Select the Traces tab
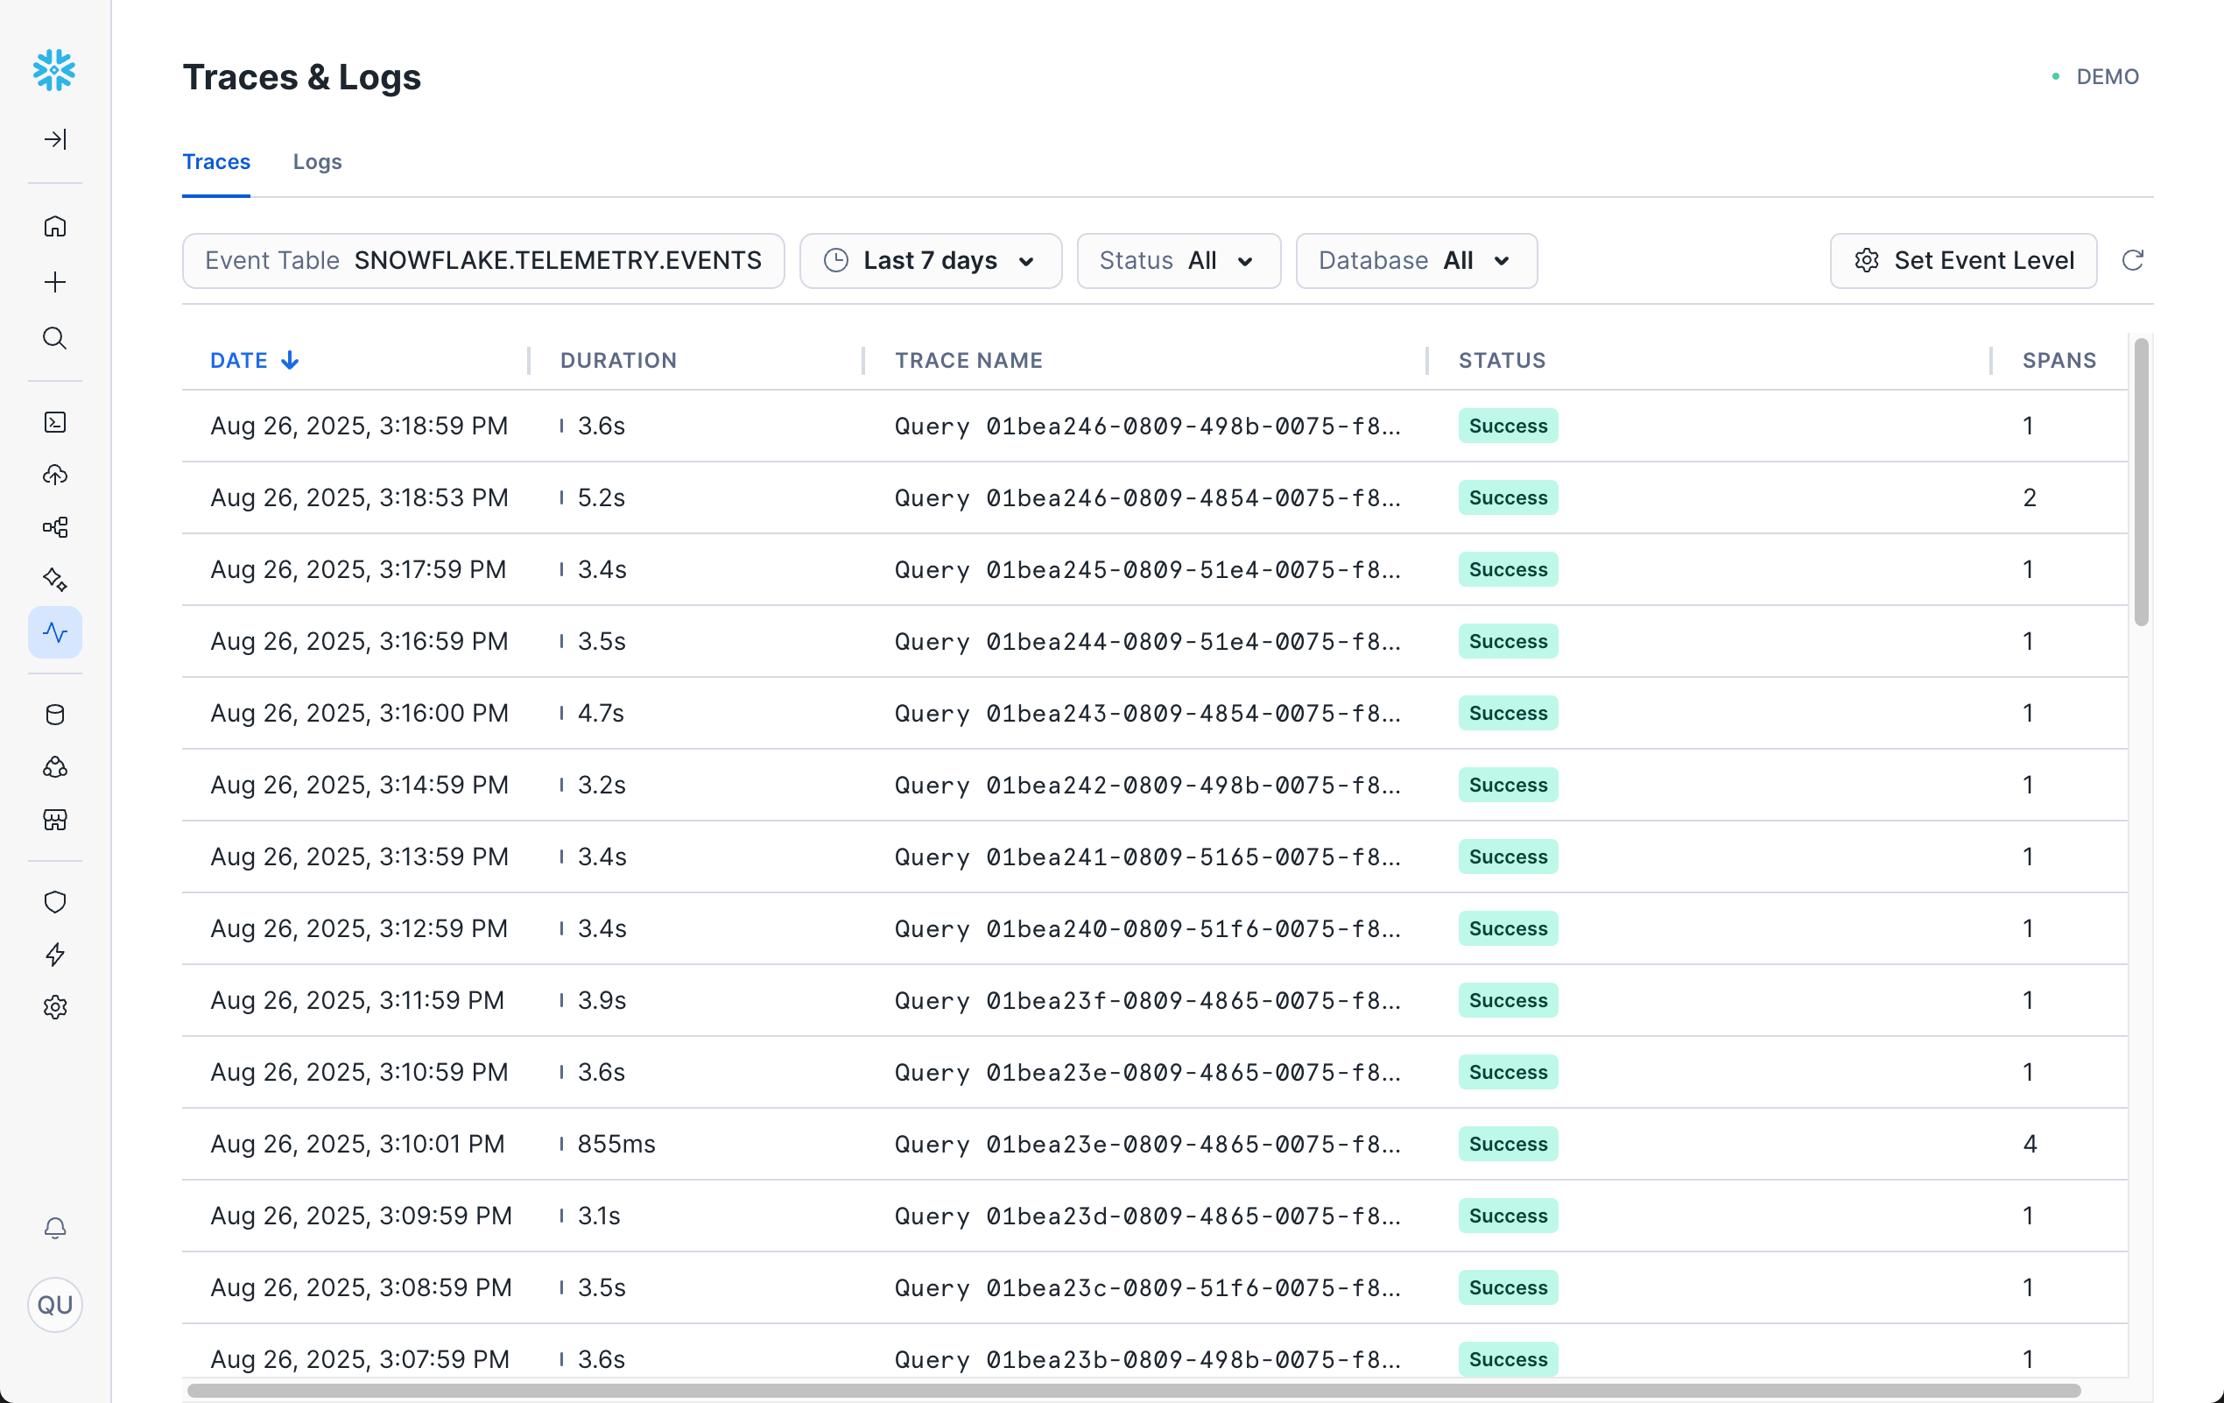 click(x=216, y=162)
